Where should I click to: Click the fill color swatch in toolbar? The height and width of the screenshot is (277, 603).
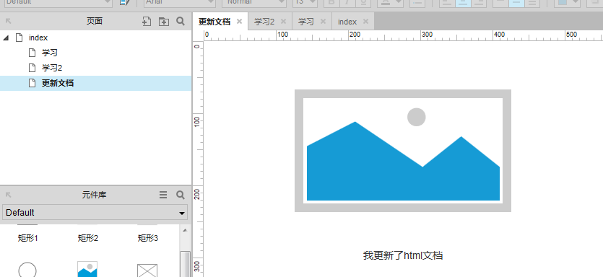click(563, 3)
